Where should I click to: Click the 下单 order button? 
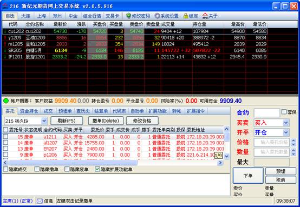click(x=248, y=176)
